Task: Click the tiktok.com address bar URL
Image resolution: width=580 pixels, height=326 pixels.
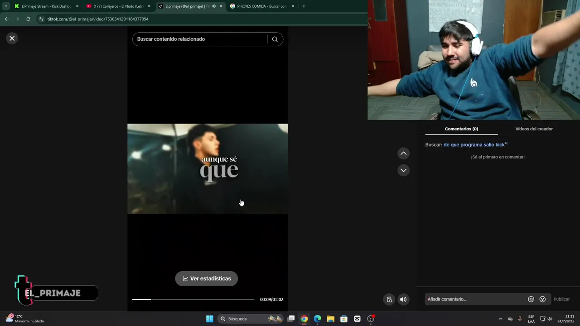Action: pos(98,19)
